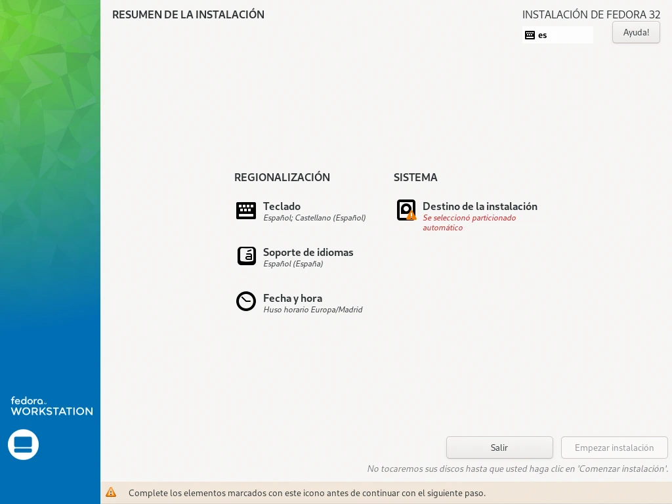Select the Destino de la instalación label

click(480, 206)
